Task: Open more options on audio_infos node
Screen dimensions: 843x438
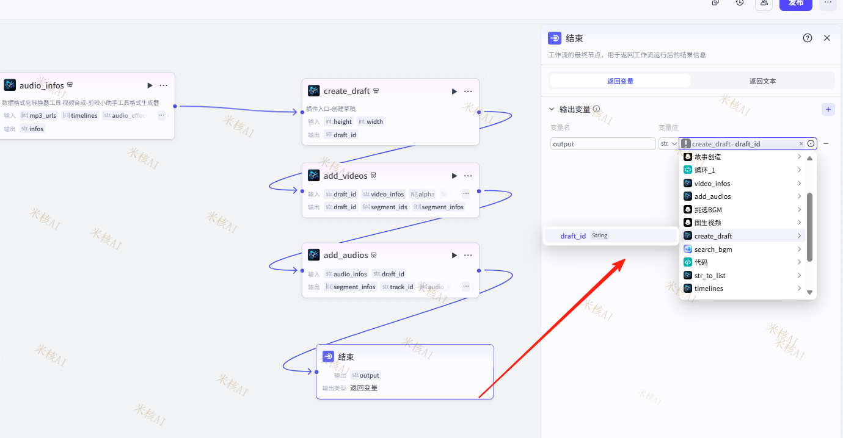Action: coord(164,85)
